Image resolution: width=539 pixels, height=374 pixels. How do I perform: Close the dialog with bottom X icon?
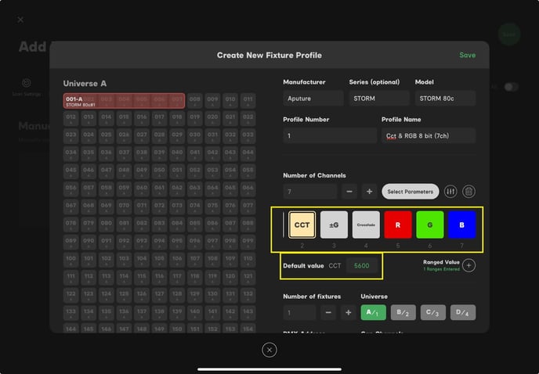269,350
